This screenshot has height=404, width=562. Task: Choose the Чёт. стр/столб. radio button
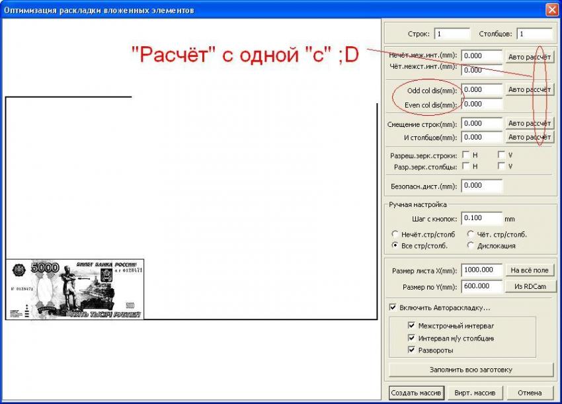[471, 234]
